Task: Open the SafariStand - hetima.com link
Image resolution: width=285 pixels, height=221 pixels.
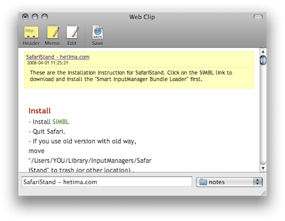Action: click(58, 57)
